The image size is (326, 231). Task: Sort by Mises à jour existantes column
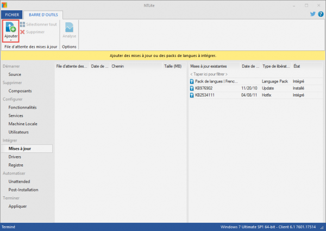(215, 66)
